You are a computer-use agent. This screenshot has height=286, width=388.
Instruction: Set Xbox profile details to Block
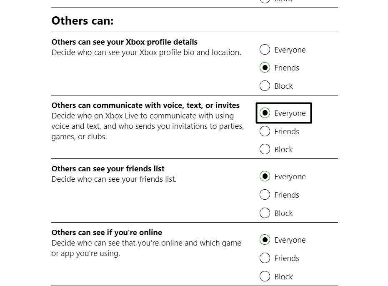(x=265, y=86)
